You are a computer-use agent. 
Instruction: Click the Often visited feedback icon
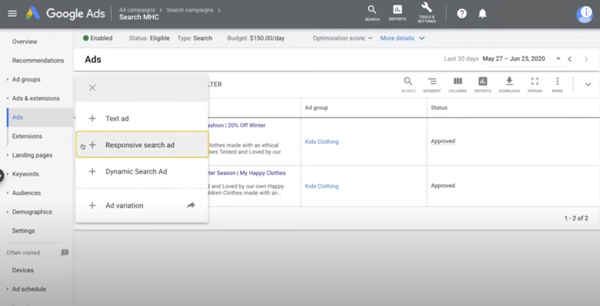tap(65, 253)
